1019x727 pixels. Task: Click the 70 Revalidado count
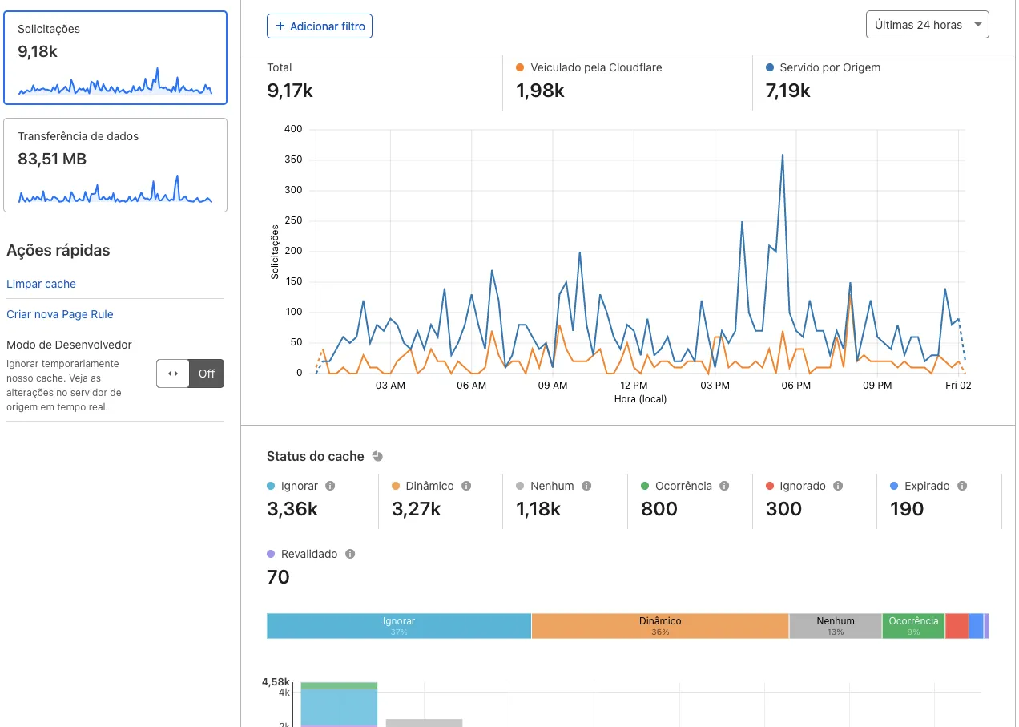(x=278, y=577)
